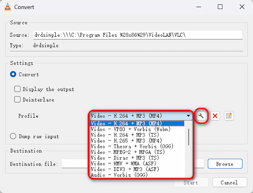Click in the Source path input field

pos(138,35)
